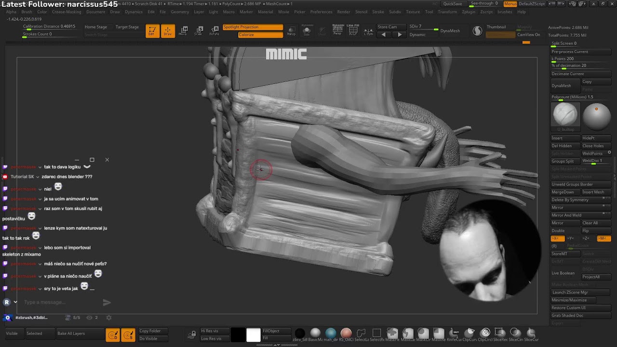The height and width of the screenshot is (347, 617).
Task: Expand dropdown next to 'lenze kym som natexturoval' message
Action: coord(40,228)
